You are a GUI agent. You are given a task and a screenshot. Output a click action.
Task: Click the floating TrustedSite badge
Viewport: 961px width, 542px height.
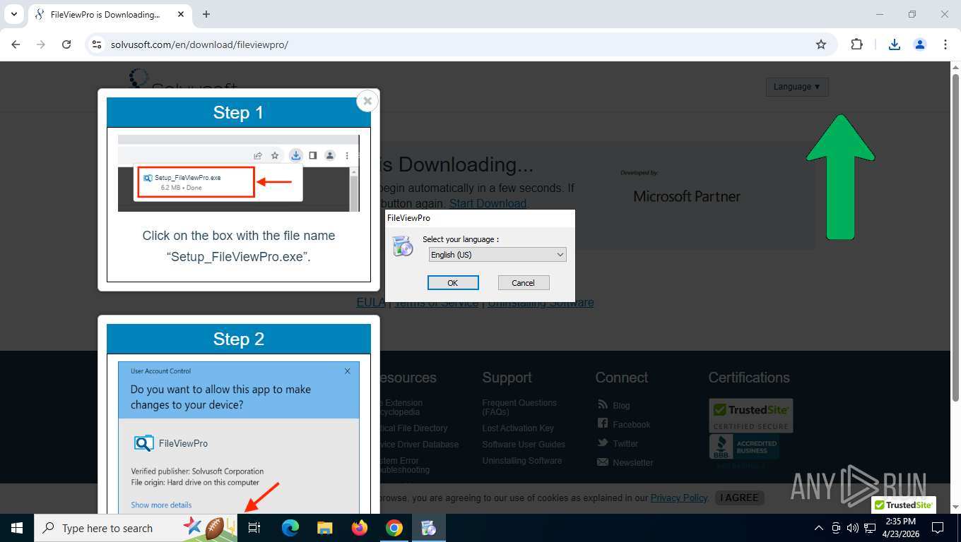pos(904,505)
